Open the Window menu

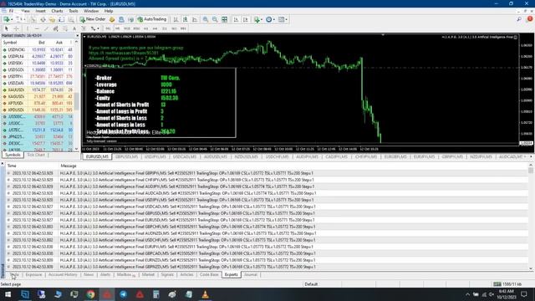(91, 11)
